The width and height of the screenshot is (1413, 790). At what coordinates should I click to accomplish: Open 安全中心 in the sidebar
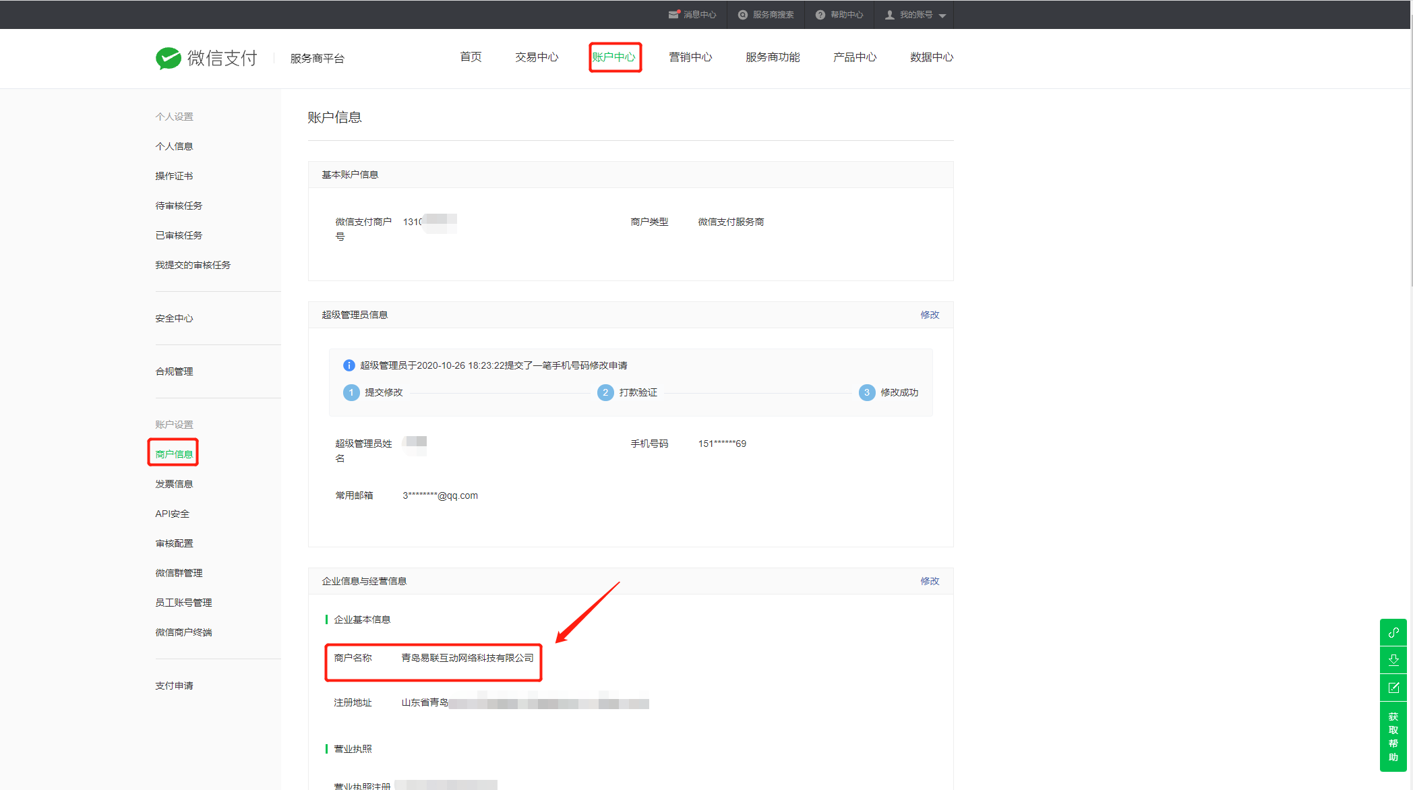point(174,318)
